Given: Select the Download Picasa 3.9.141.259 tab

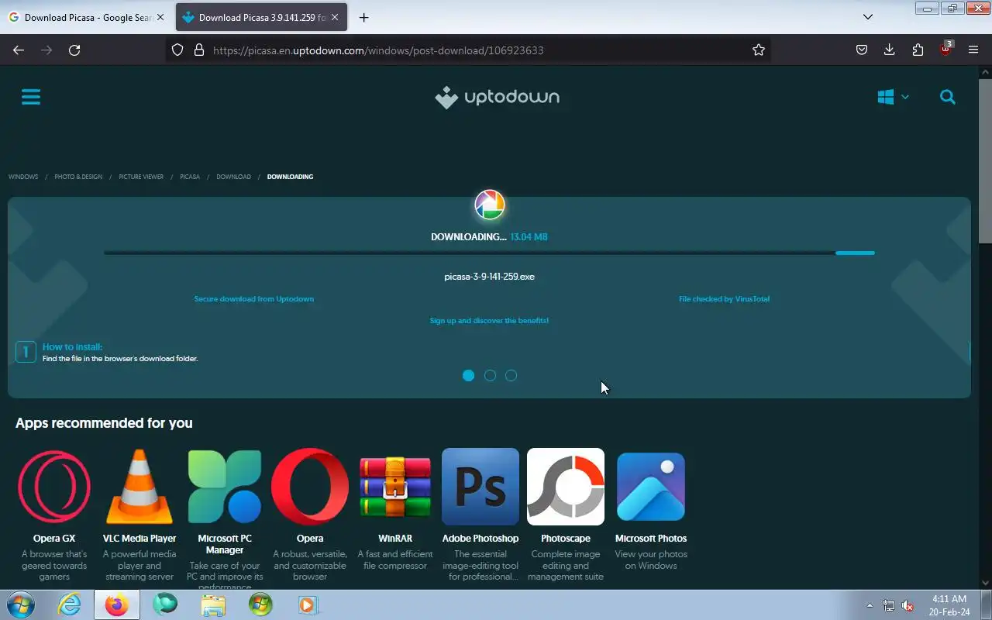Looking at the screenshot, I should pyautogui.click(x=262, y=17).
